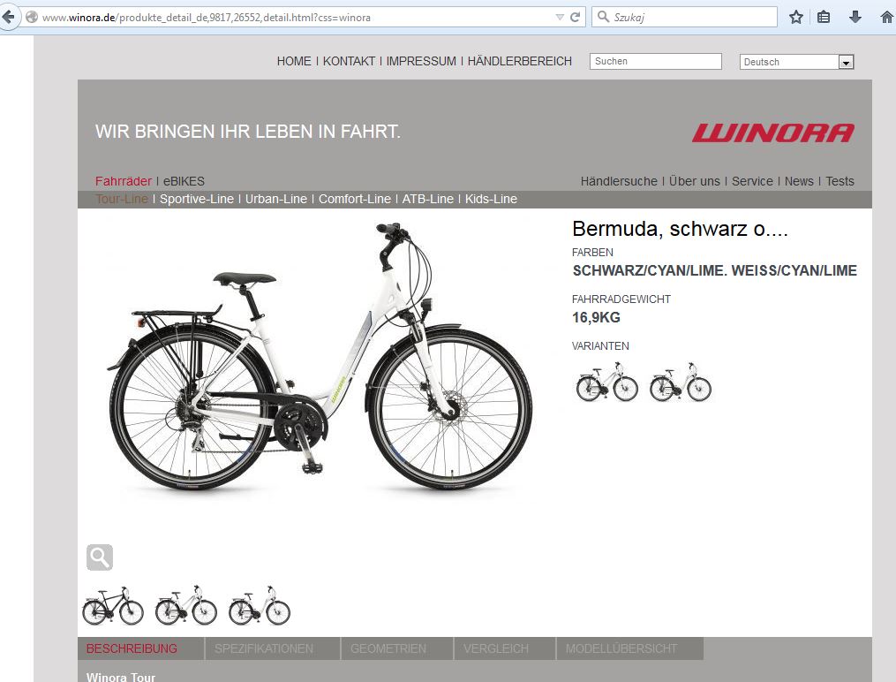Reload the page using the refresh icon
This screenshot has width=896, height=682.
click(x=576, y=17)
